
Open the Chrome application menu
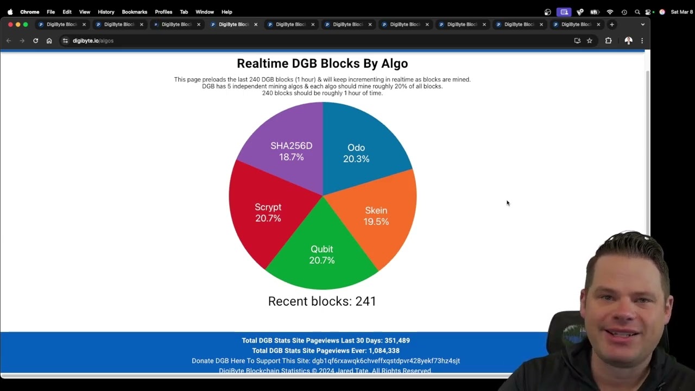[x=30, y=12]
